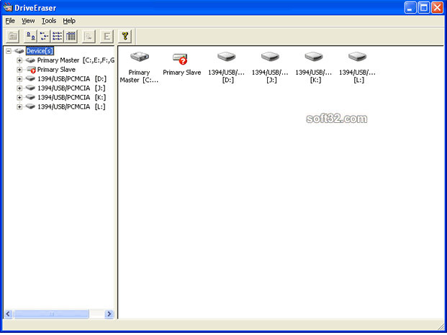The width and height of the screenshot is (447, 335).
Task: Collapse the Device[s] root node
Action: pyautogui.click(x=9, y=51)
